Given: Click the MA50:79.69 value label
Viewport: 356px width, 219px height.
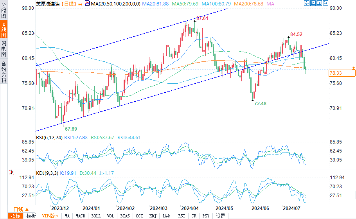Looking at the screenshot, I should coord(185,4).
